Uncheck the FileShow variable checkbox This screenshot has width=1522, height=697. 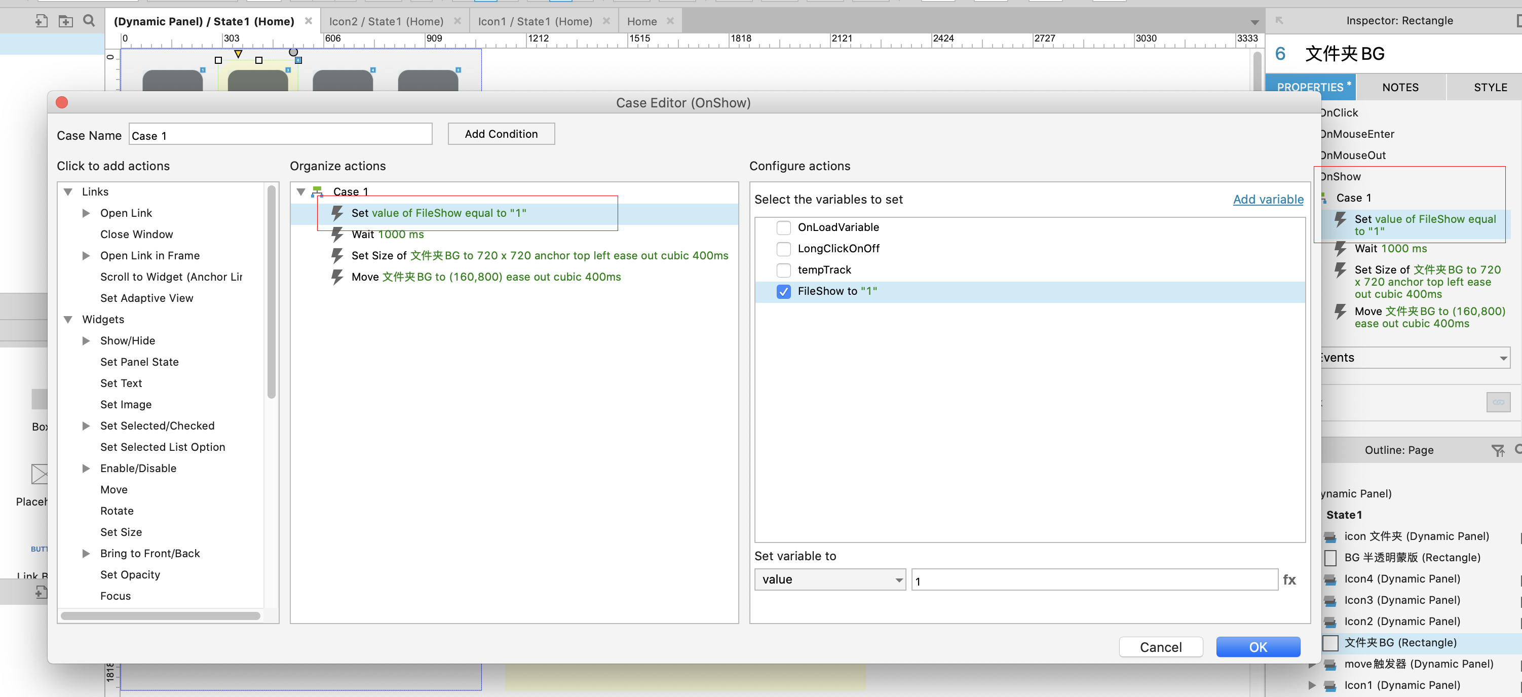[x=783, y=291]
